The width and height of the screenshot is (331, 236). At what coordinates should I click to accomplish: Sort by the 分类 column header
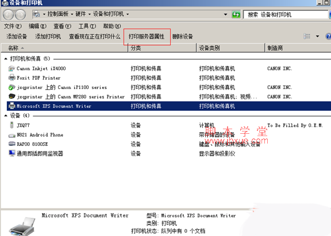tap(162, 48)
